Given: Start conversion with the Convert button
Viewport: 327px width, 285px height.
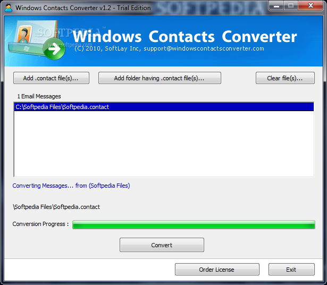Looking at the screenshot, I should coord(162,245).
